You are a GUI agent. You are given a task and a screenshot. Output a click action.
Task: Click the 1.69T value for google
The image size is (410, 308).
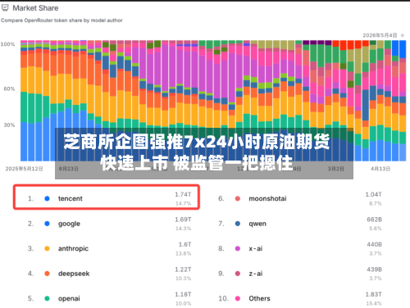point(183,220)
